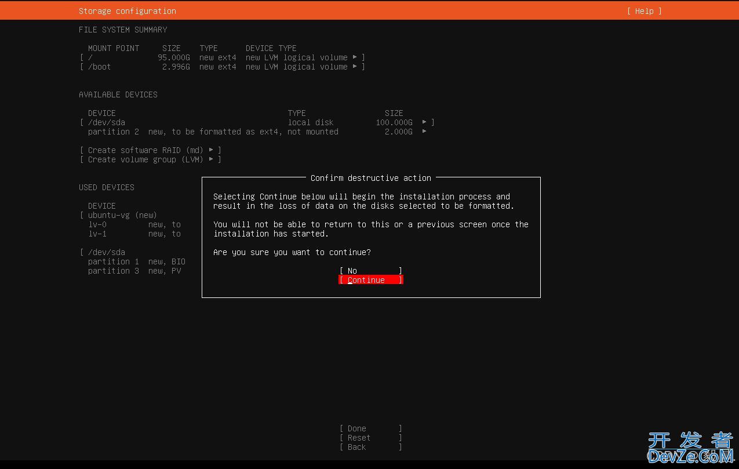Select partition 1 in used devices
The image size is (739, 469).
[136, 261]
